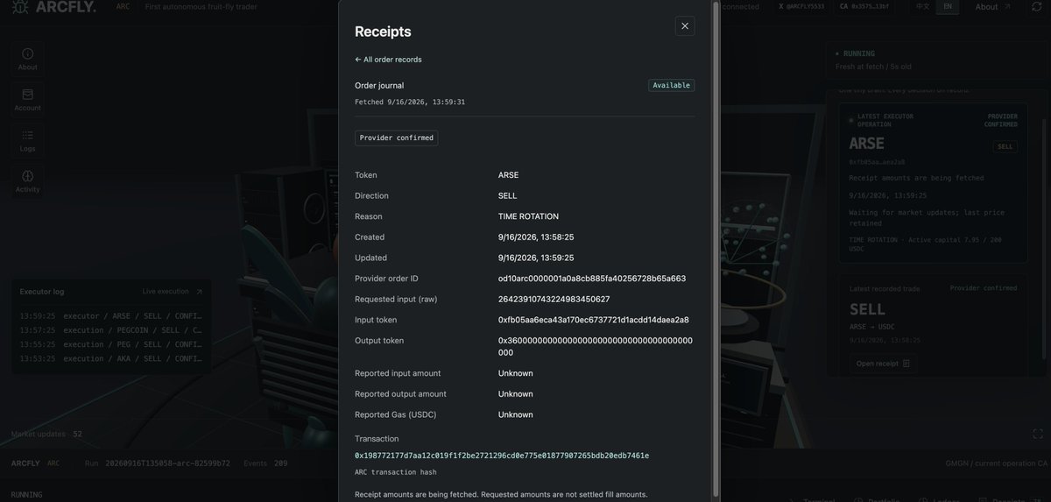Click the document icon on Open receipt
The height and width of the screenshot is (502, 1051).
pos(906,364)
